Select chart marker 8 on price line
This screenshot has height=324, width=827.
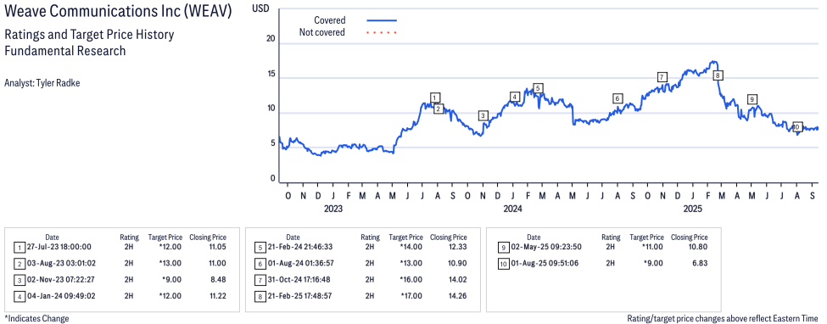[x=718, y=75]
